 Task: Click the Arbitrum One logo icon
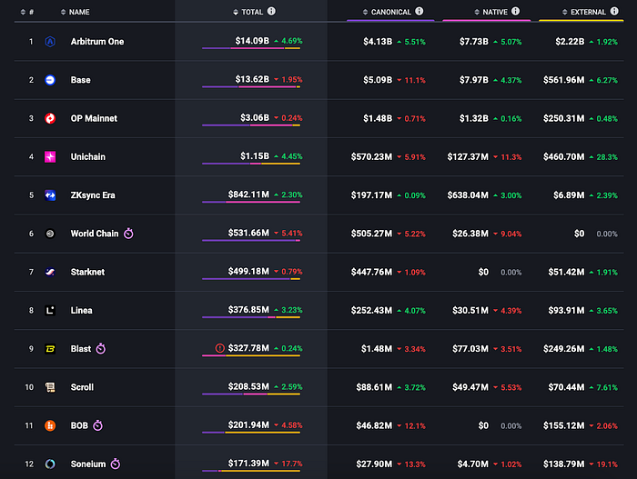pos(50,42)
